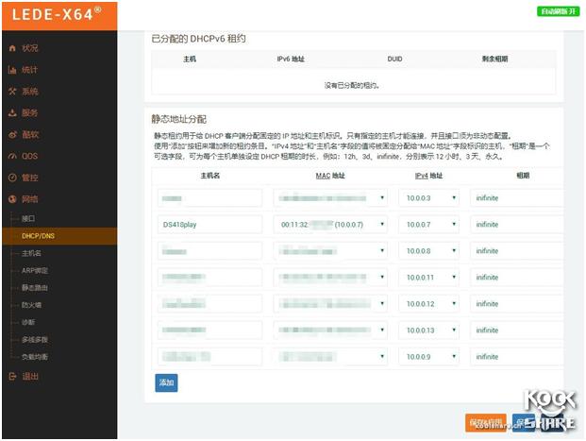Image resolution: width=586 pixels, height=441 pixels.
Task: Click the lease field in 10.0.0.7 row
Action: 517,225
